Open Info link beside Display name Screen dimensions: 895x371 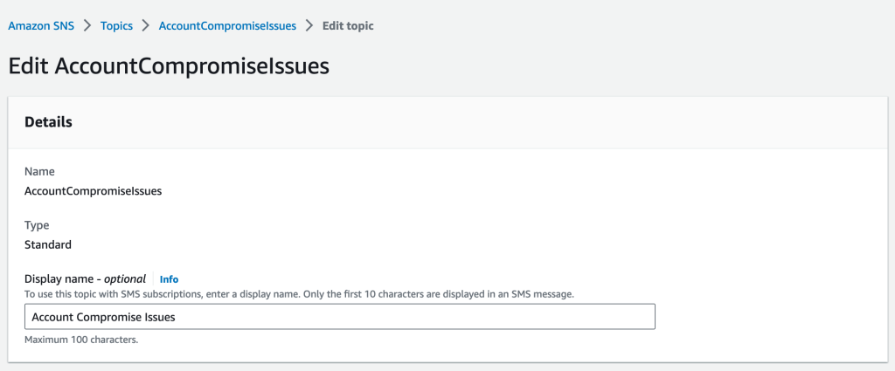(169, 279)
